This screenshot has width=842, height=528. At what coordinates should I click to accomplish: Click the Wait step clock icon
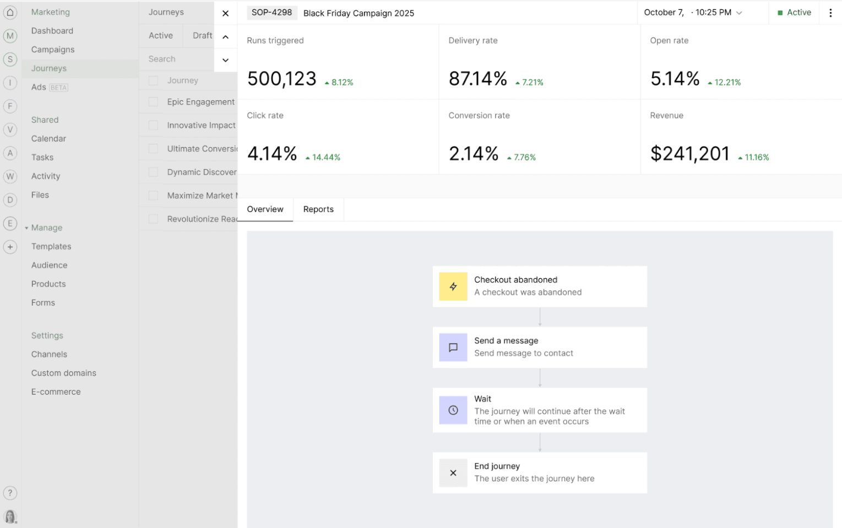coord(453,410)
